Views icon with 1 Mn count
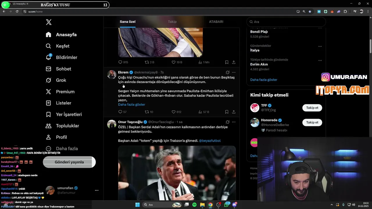The width and height of the screenshot is (372, 209). 200,62
